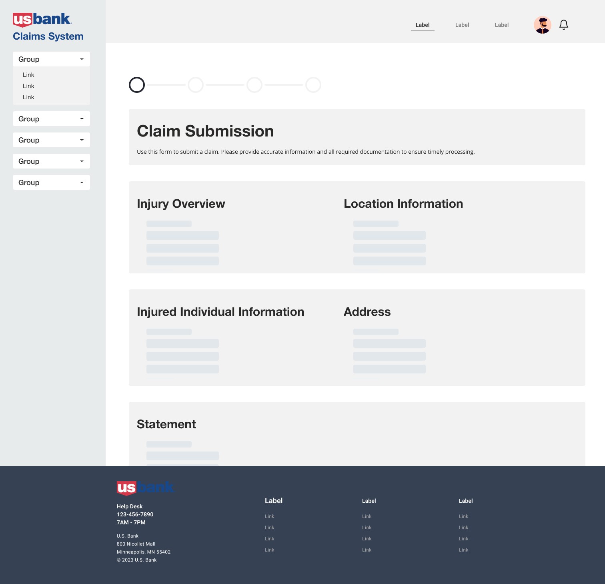Expand the fifth Group dropdown in sidebar
Image resolution: width=605 pixels, height=584 pixels.
51,183
